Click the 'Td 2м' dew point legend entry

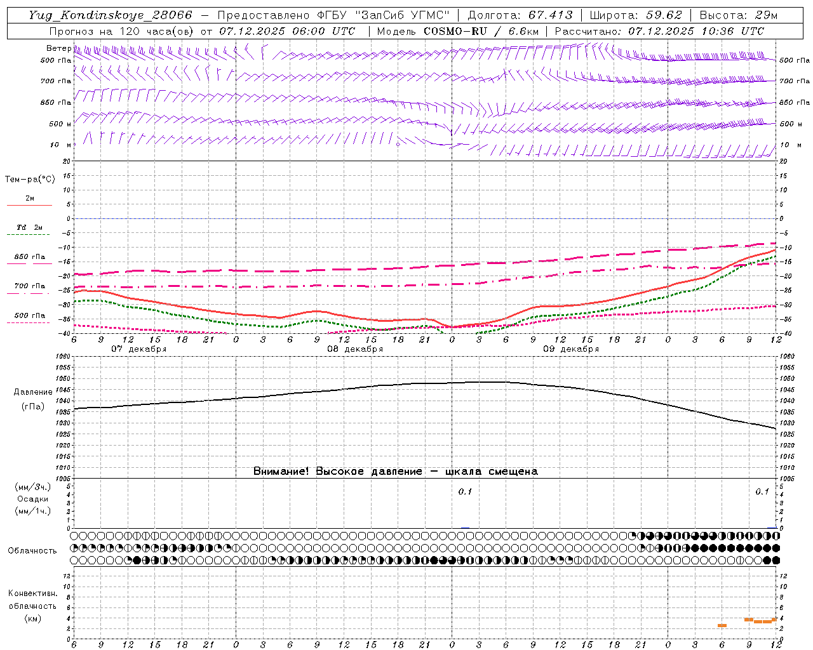(x=30, y=227)
